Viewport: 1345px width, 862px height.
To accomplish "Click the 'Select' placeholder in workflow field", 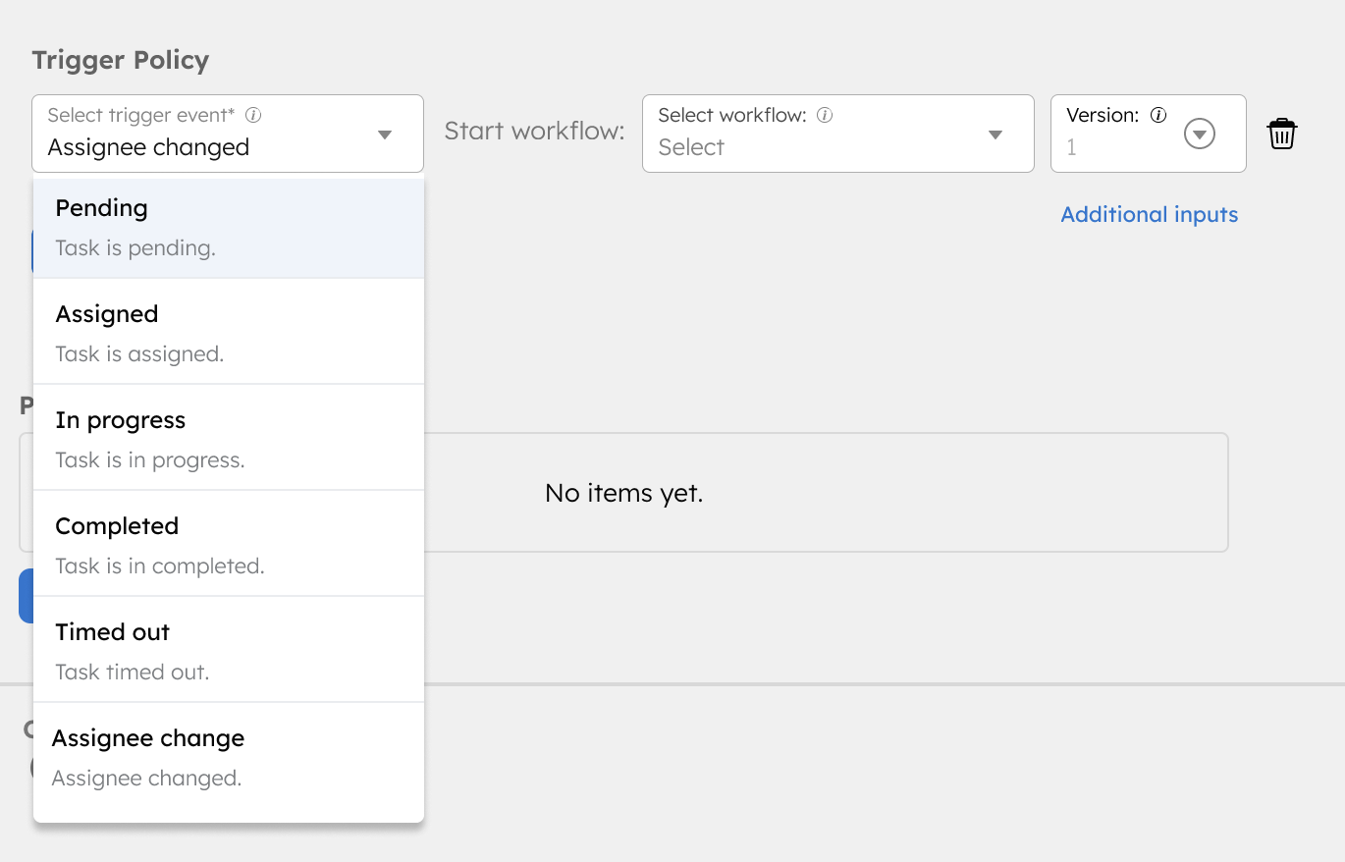I will pos(691,147).
